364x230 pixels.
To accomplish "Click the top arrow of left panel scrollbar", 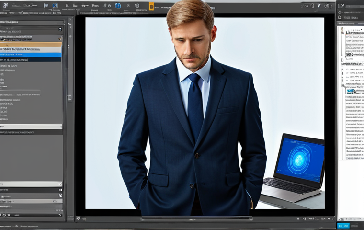I will 70,20.
